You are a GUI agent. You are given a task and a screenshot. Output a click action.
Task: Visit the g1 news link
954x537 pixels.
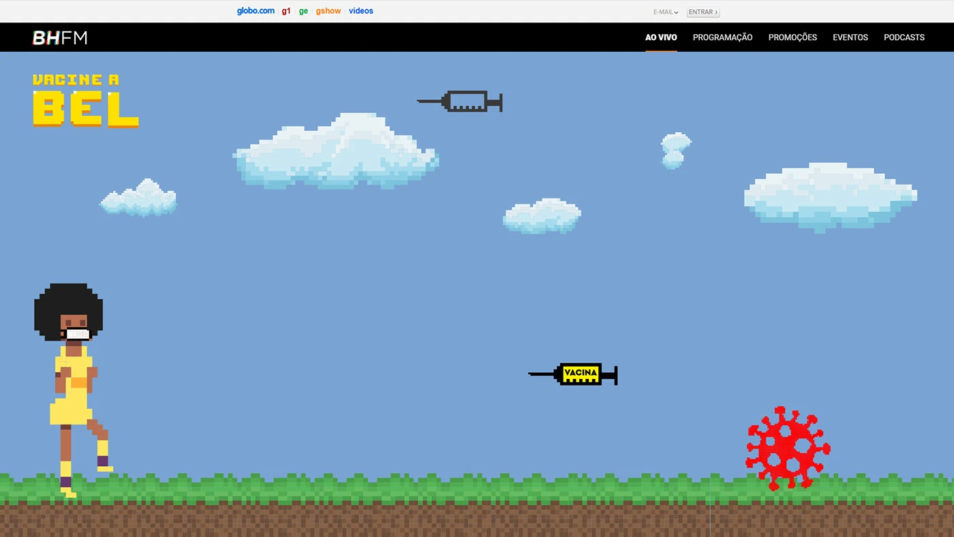pos(286,11)
